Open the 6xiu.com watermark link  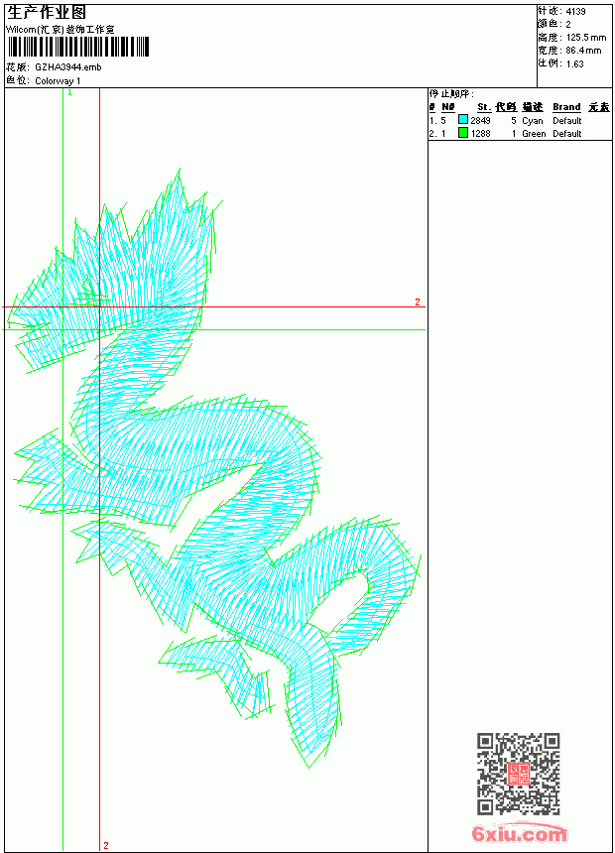click(519, 834)
